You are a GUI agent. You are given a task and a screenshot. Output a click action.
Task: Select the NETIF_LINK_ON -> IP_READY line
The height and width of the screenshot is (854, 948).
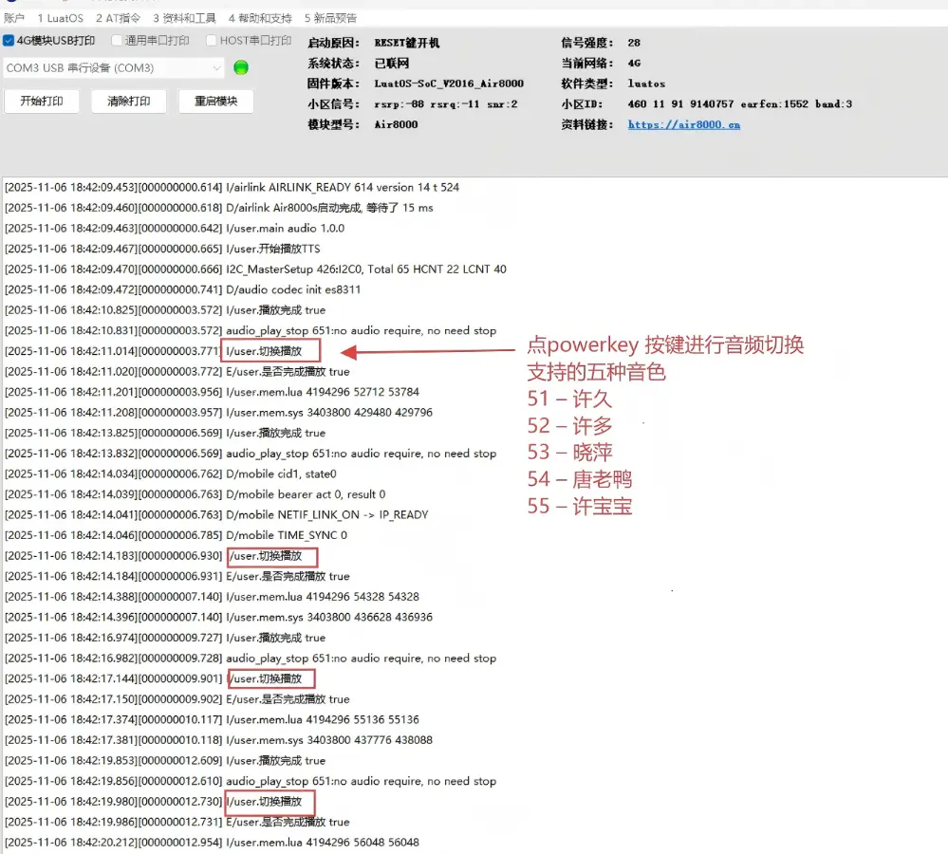[216, 515]
